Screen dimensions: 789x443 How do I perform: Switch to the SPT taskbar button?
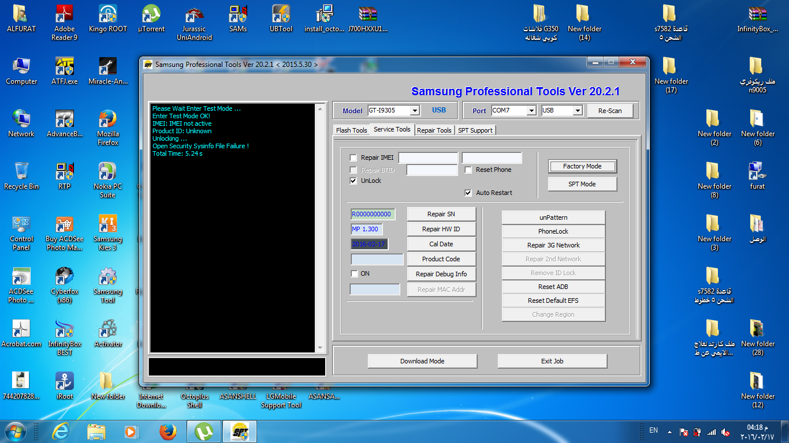(239, 431)
